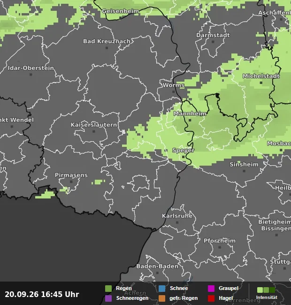Click the purple Schneeregen legend swatch
291x305 pixels.
click(x=108, y=298)
